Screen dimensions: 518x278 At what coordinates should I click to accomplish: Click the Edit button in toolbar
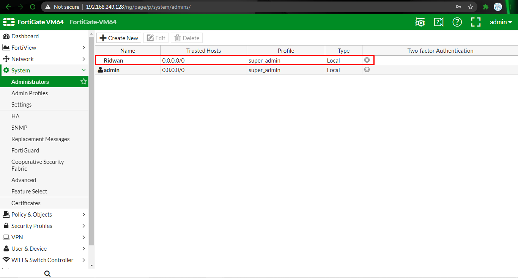[156, 38]
